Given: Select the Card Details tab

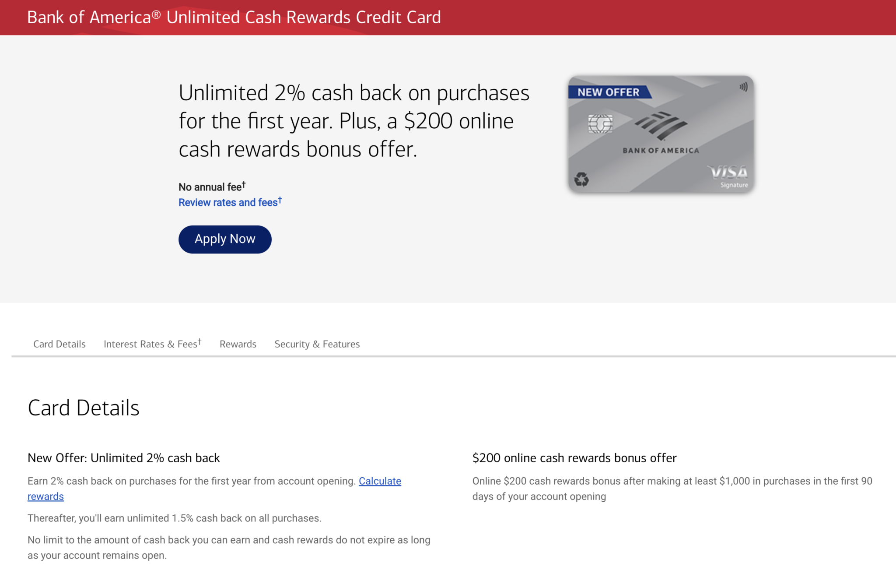Looking at the screenshot, I should coord(59,344).
